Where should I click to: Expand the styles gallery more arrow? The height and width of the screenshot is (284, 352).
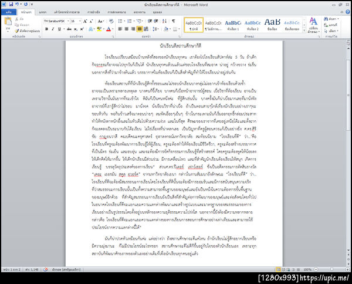point(304,31)
